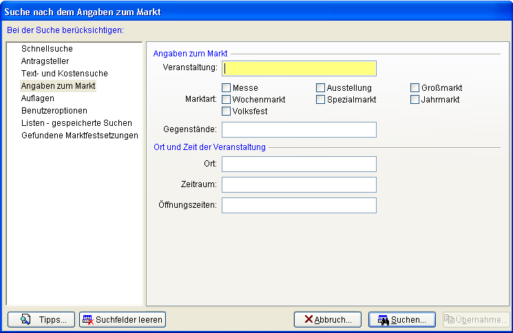Go to Text- und Kostensuche
The height and width of the screenshot is (333, 513).
pyautogui.click(x=64, y=74)
